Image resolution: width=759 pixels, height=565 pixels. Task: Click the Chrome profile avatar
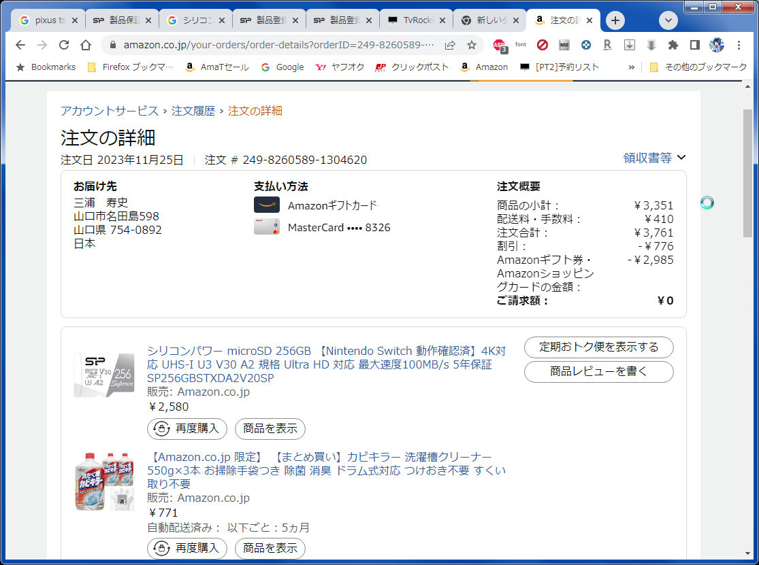point(716,46)
